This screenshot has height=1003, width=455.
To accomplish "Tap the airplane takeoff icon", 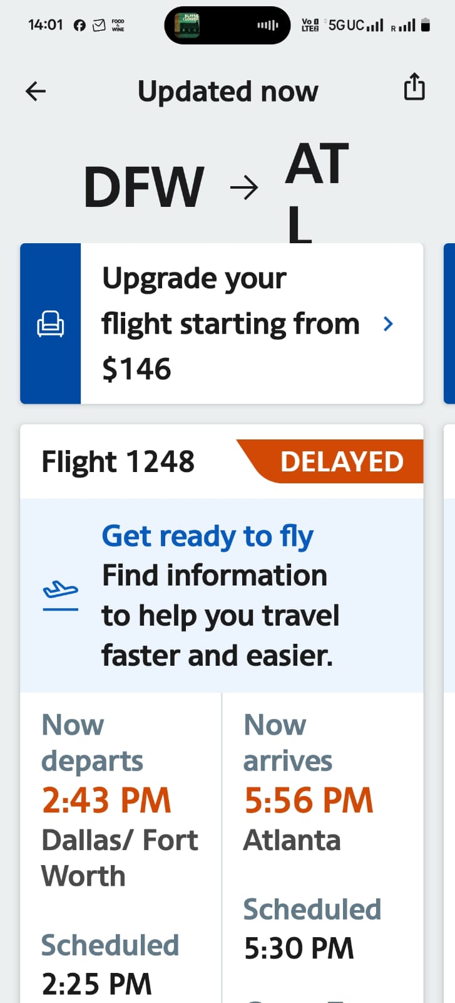I will pos(61,596).
